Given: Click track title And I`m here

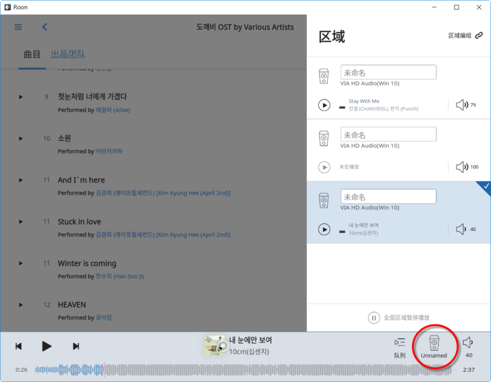Looking at the screenshot, I should tap(81, 180).
